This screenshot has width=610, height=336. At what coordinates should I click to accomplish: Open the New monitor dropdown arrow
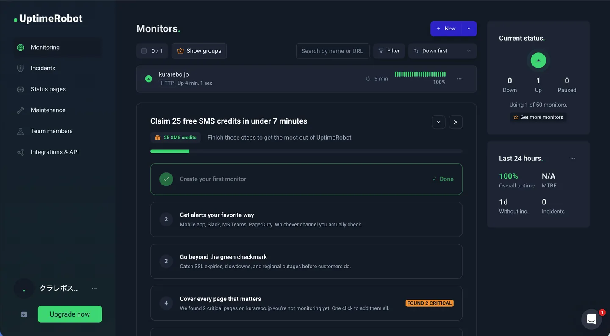click(x=469, y=29)
